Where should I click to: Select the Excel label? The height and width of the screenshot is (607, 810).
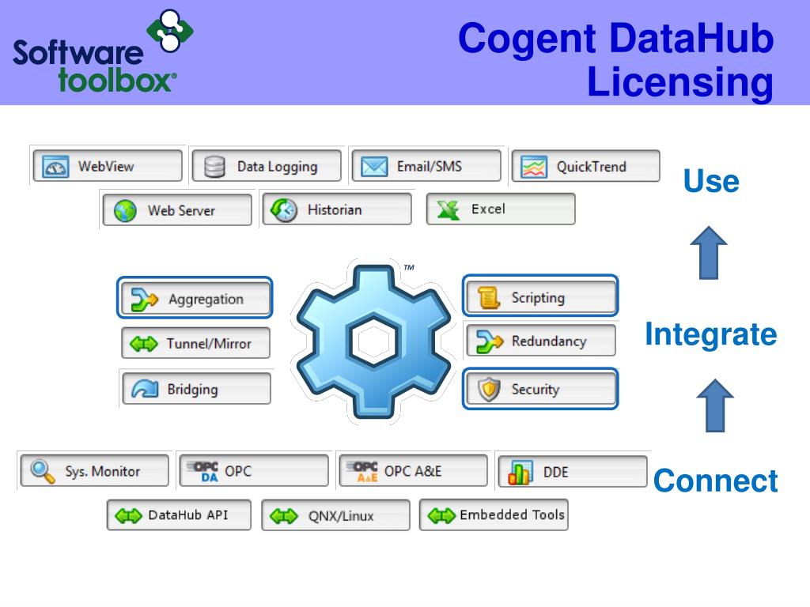(x=488, y=209)
